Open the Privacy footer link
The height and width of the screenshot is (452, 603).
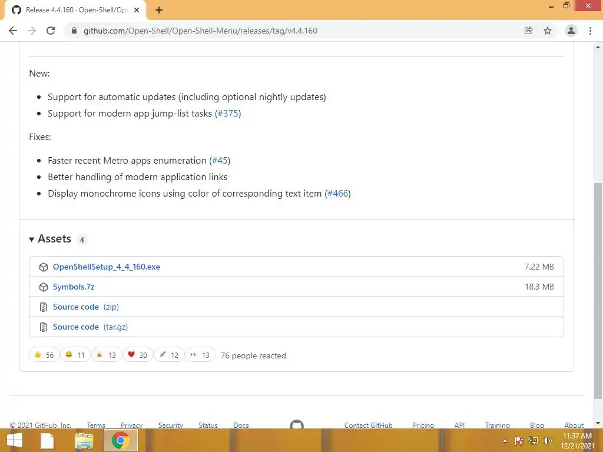(131, 425)
